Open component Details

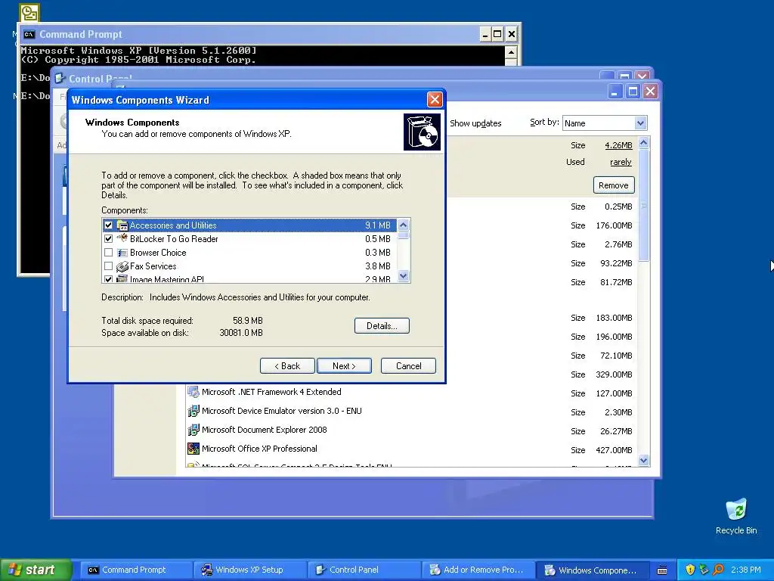click(x=382, y=325)
